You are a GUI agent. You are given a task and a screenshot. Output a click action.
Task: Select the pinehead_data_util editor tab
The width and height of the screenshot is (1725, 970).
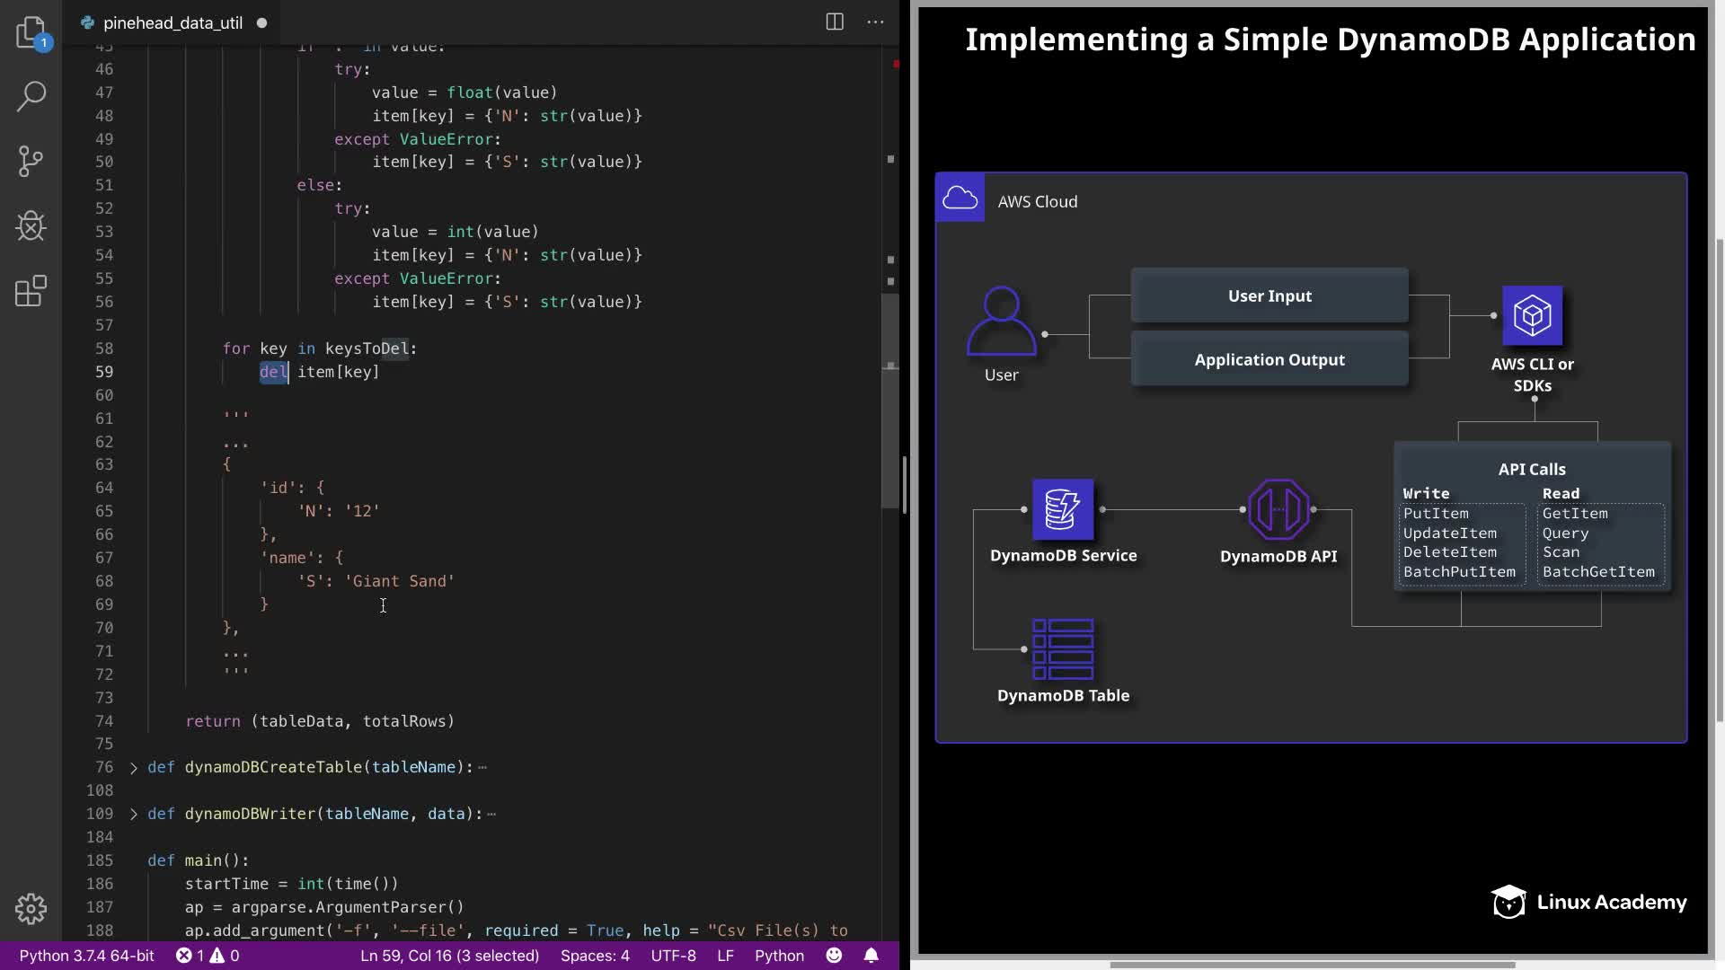pyautogui.click(x=172, y=22)
